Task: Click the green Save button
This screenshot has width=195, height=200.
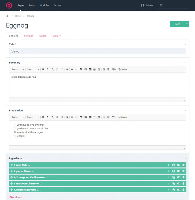Action: pos(177,24)
